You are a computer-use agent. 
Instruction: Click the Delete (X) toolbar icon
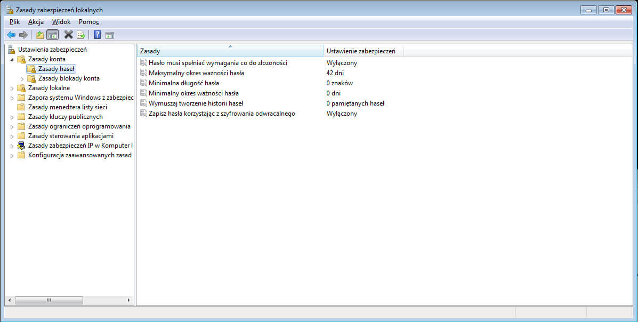click(68, 35)
